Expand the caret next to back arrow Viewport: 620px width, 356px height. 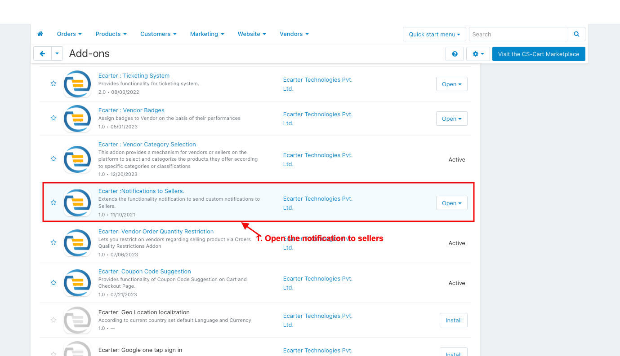click(57, 53)
